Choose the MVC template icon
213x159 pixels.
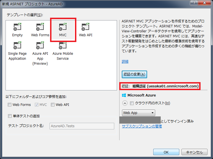63,27
